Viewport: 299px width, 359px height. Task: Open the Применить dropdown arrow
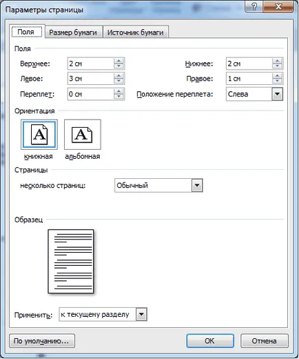(x=141, y=314)
